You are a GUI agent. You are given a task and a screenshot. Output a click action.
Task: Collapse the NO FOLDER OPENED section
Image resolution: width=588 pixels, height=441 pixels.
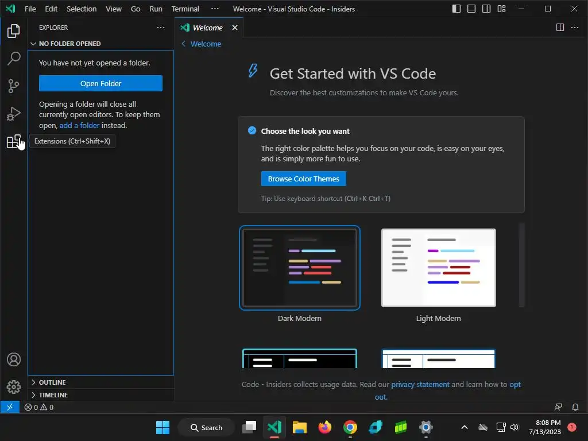click(33, 44)
